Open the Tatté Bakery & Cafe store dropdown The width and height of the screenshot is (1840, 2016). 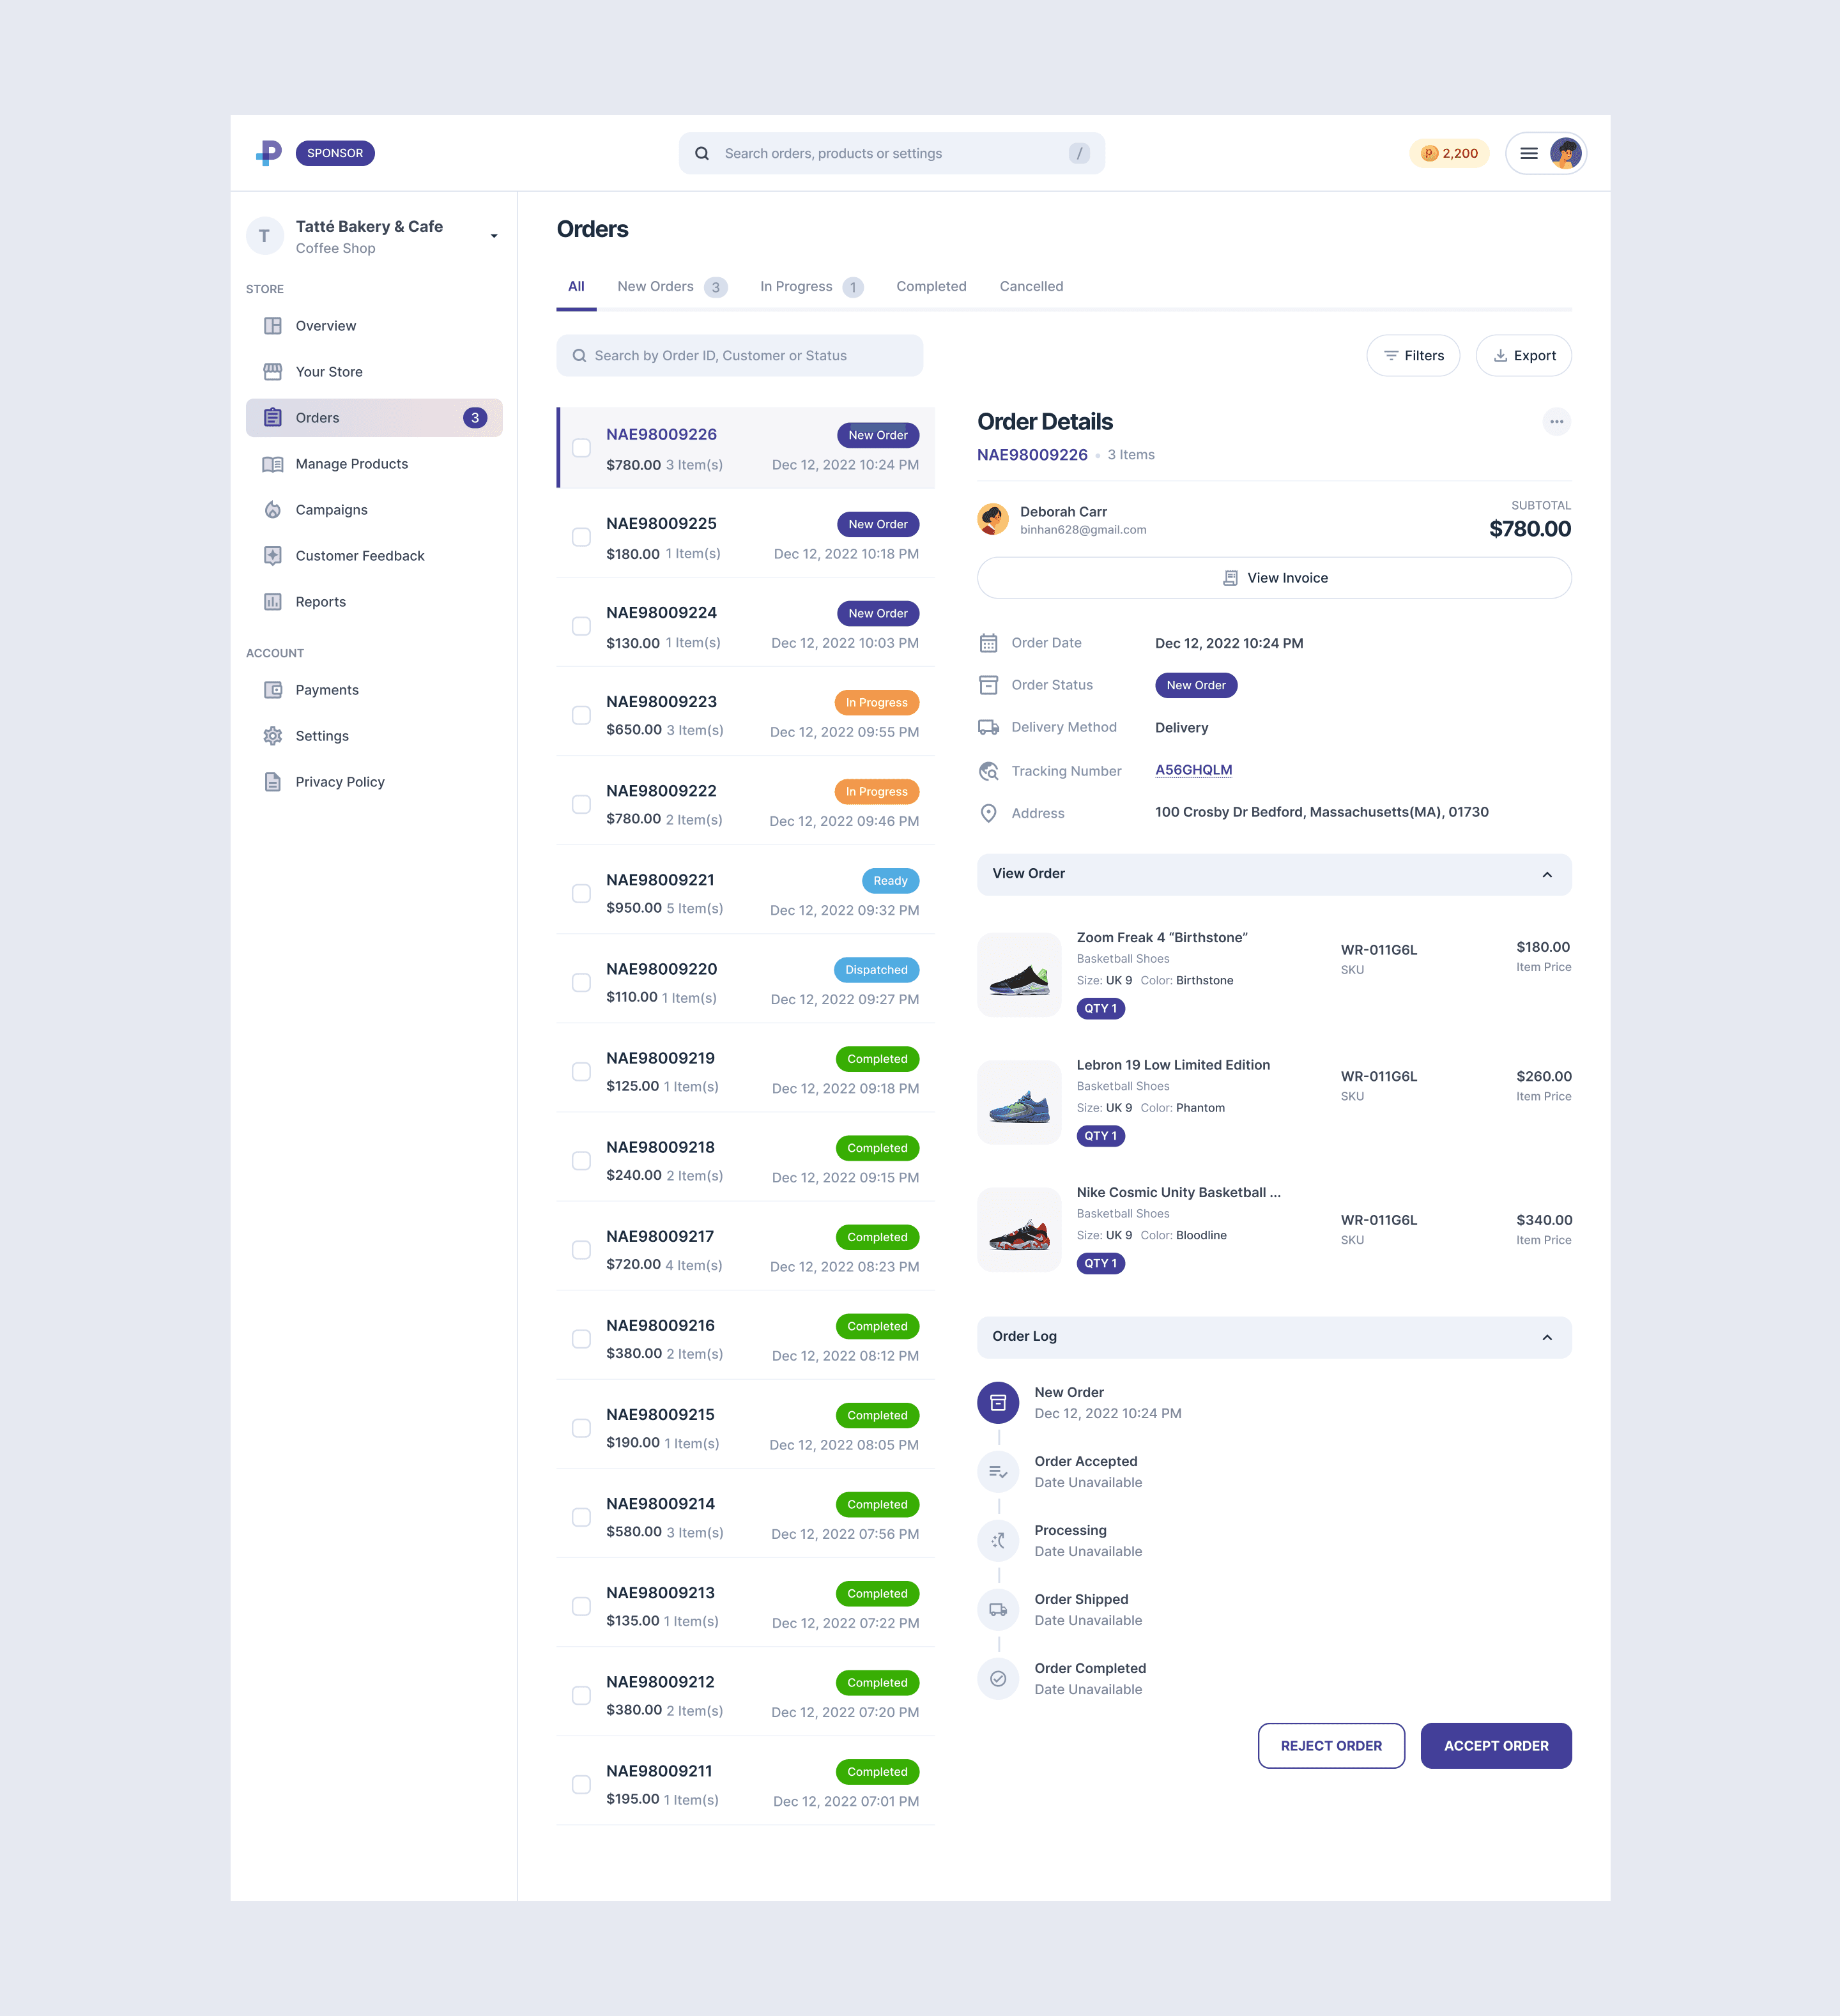(x=493, y=237)
